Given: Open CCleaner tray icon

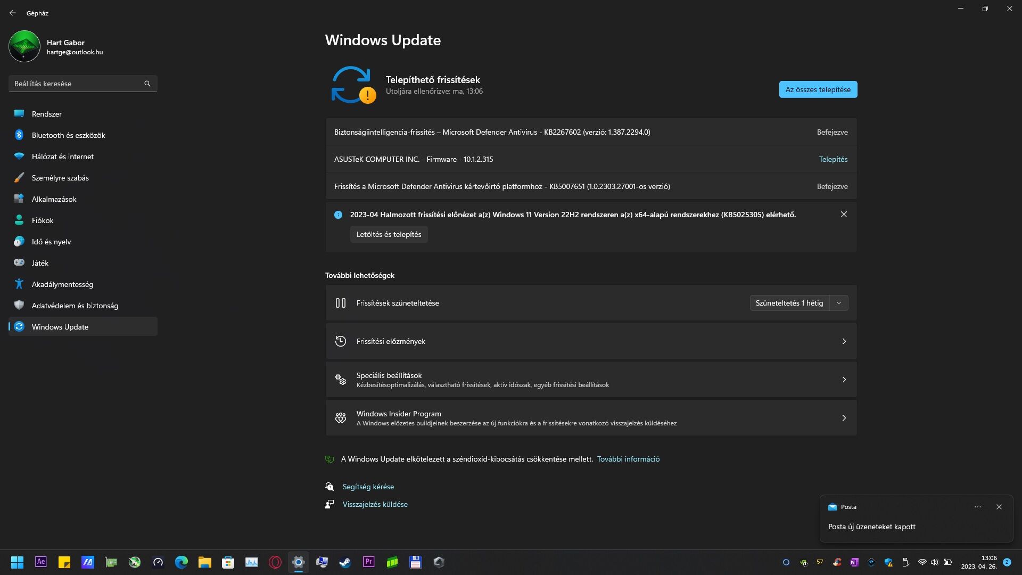Looking at the screenshot, I should pyautogui.click(x=837, y=562).
